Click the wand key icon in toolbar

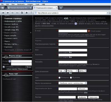[31, 13]
